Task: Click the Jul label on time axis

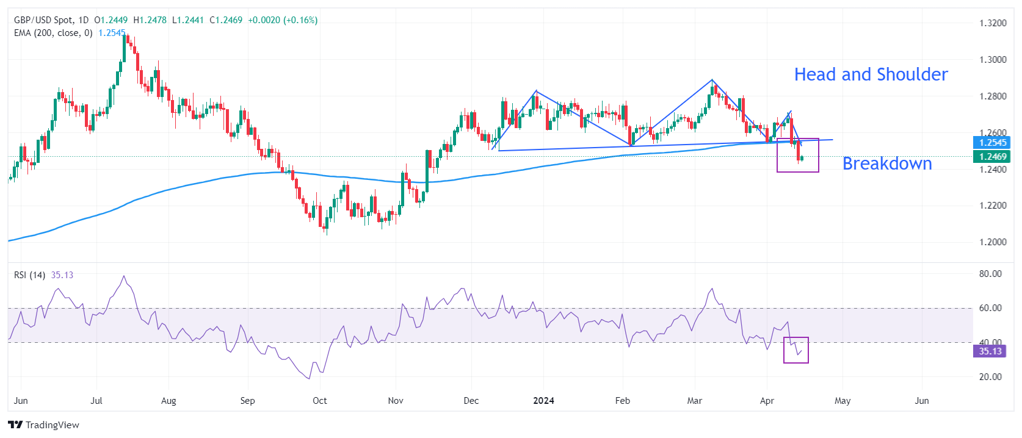Action: point(96,401)
